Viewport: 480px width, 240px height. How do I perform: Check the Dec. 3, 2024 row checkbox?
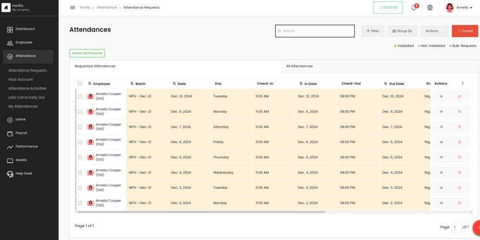80,188
